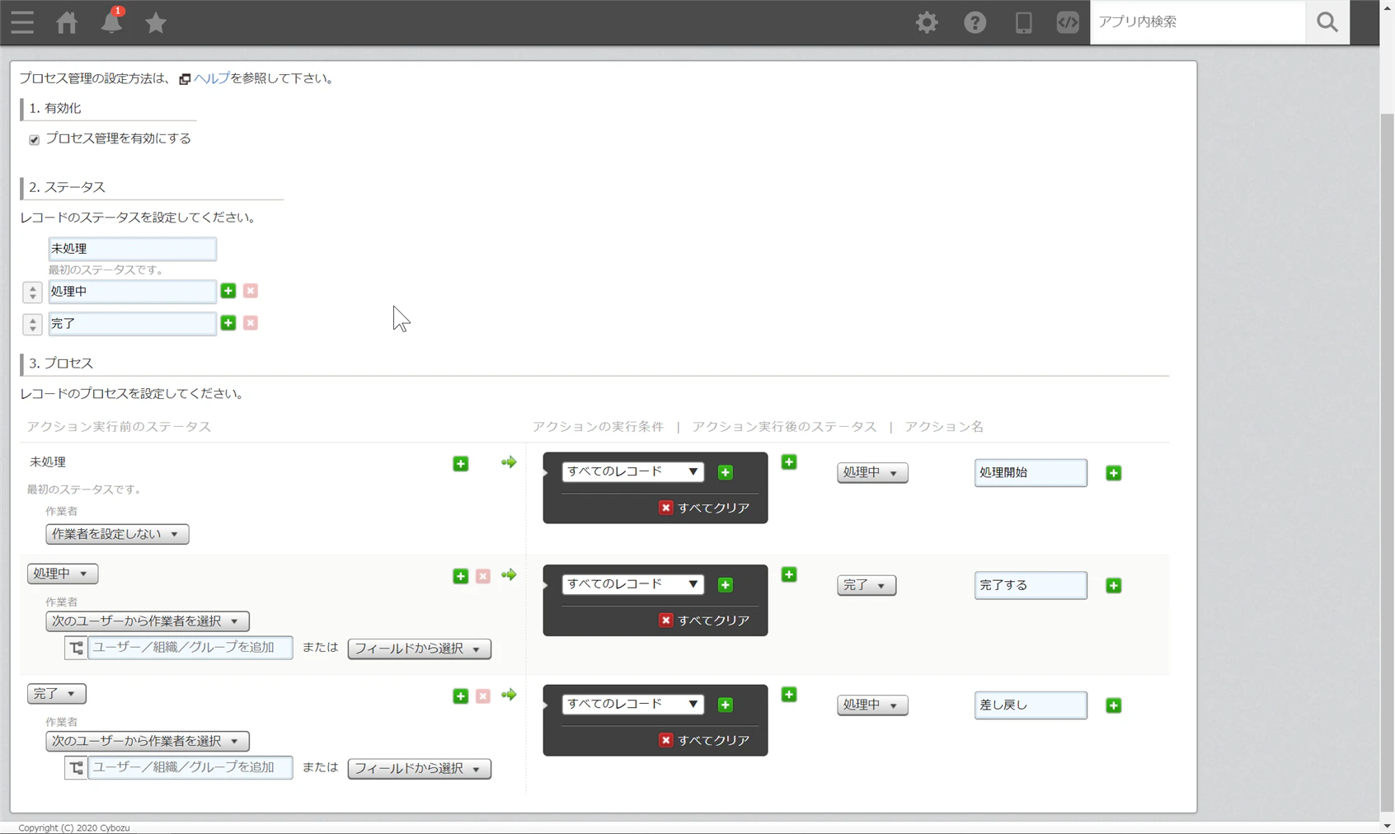The width and height of the screenshot is (1395, 834).
Task: Open 次のユーザーから作業者を選択 in 完了 row
Action: point(148,741)
